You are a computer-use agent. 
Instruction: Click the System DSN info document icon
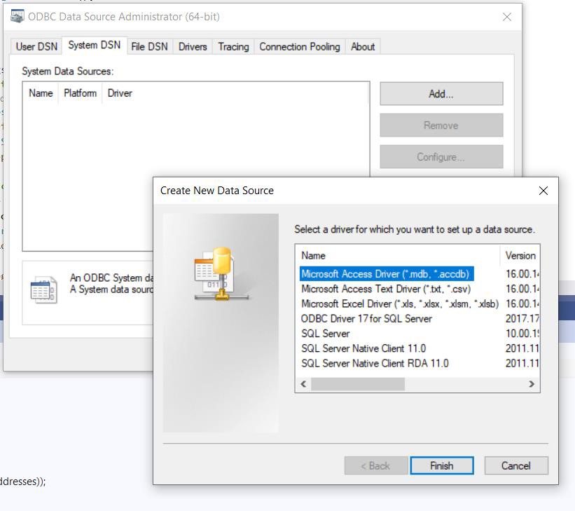[x=44, y=289]
